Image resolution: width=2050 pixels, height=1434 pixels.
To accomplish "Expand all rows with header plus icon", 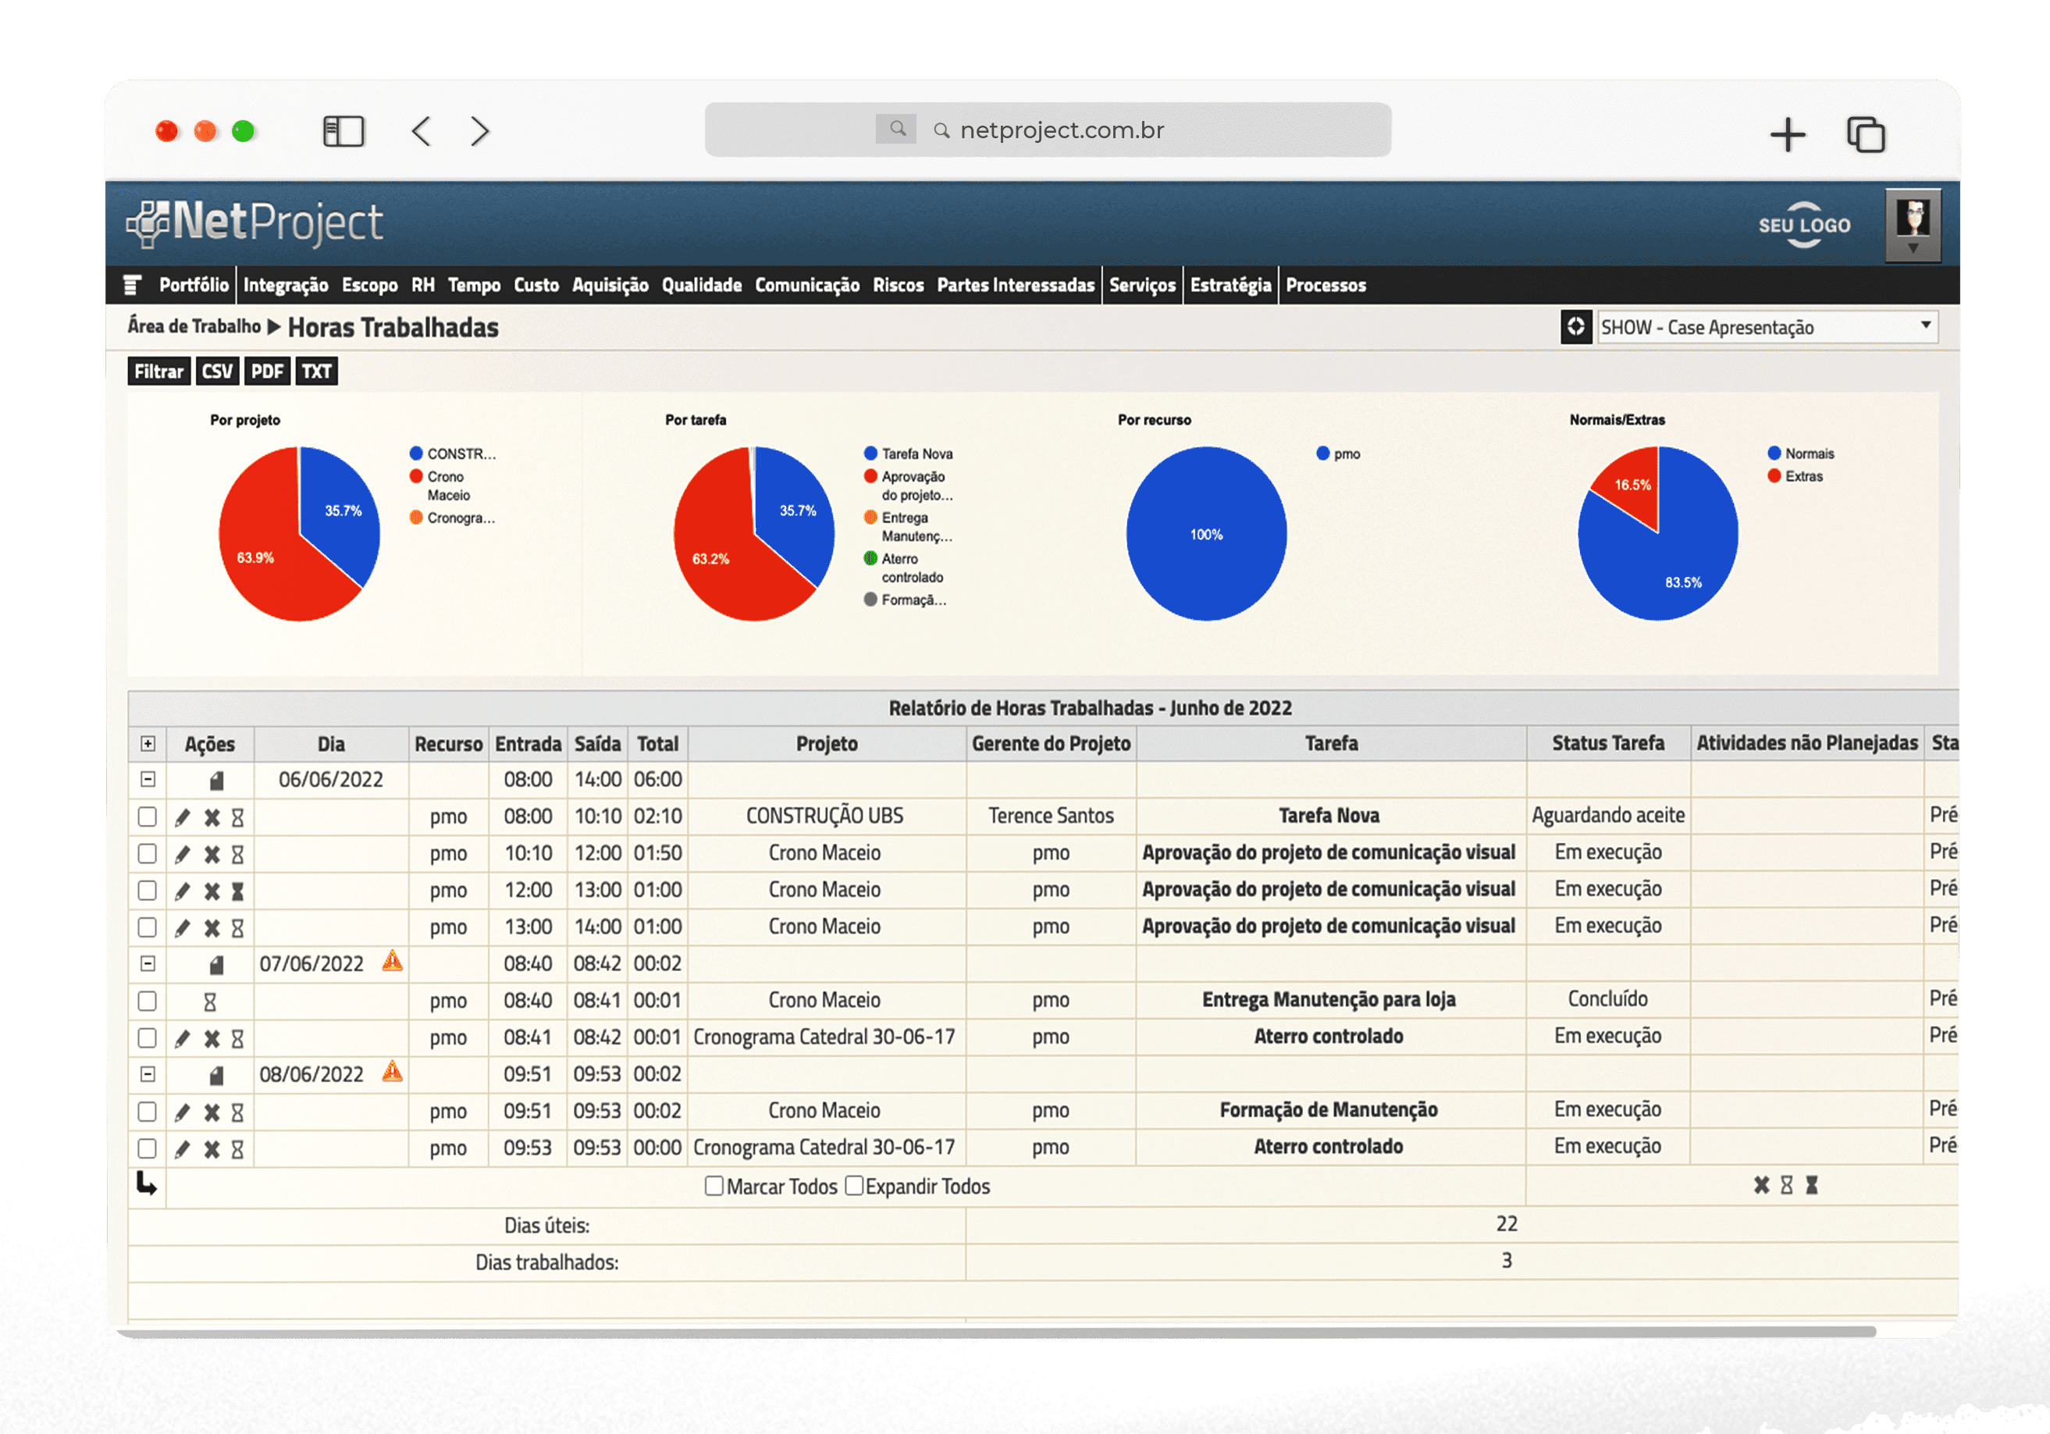I will point(148,744).
